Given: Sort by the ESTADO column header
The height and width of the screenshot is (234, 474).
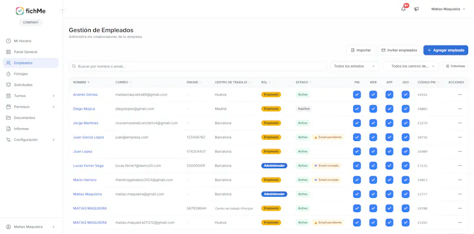Looking at the screenshot, I should [x=303, y=82].
